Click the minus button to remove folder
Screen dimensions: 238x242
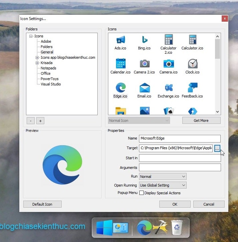click(31, 121)
